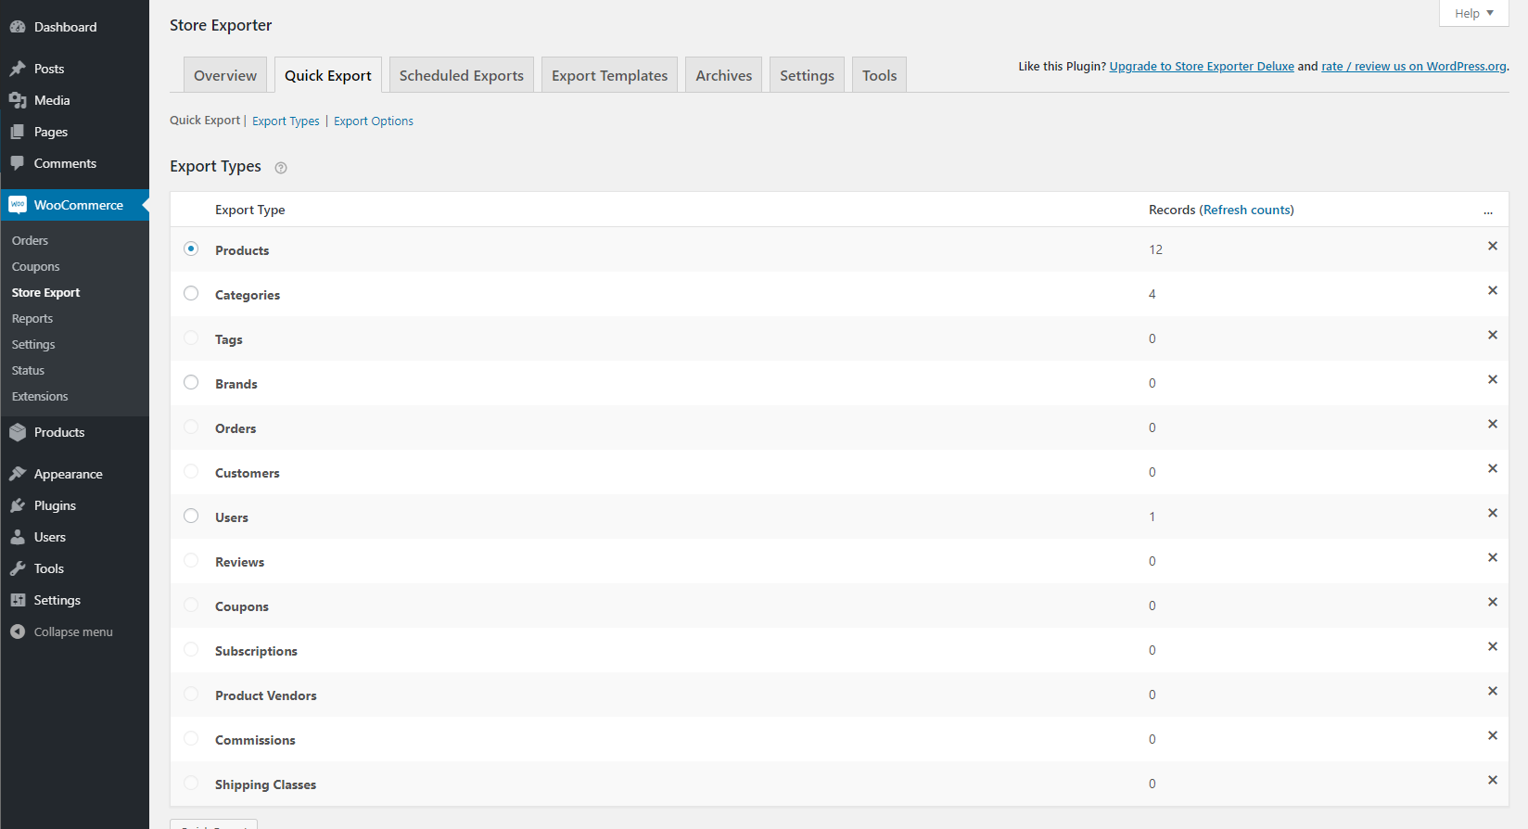Click the Appearance paintbrush icon
Screen dimensions: 1528x829
[x=18, y=474]
